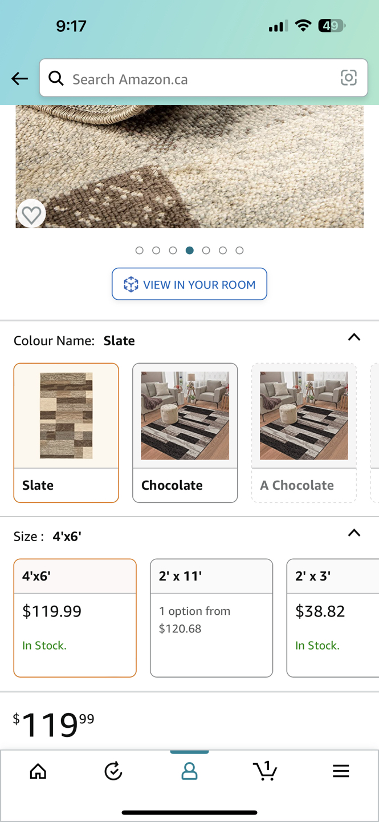The image size is (379, 822).
Task: Open the hamburger menu icon
Action: pos(341,772)
